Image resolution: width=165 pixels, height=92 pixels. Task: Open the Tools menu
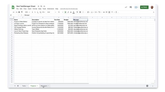(44, 9)
